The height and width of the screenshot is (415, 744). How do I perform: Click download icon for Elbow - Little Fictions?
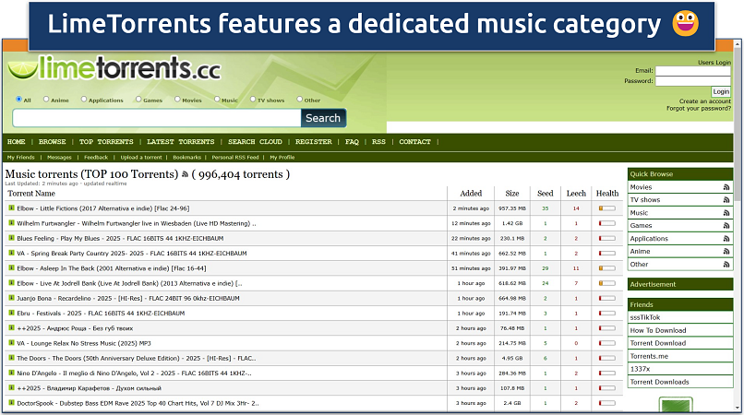point(11,207)
